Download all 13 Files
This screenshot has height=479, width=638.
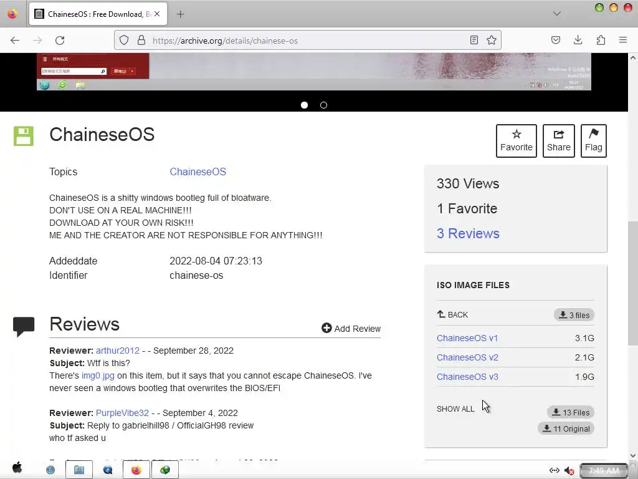(x=571, y=412)
